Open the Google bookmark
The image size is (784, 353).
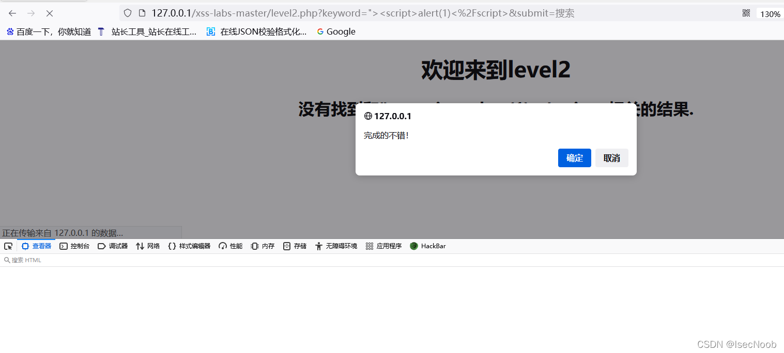[x=335, y=31]
